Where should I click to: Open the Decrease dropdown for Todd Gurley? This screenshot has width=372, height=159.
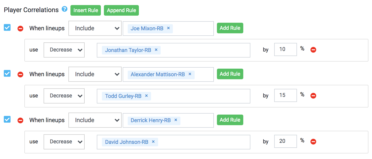pyautogui.click(x=64, y=96)
